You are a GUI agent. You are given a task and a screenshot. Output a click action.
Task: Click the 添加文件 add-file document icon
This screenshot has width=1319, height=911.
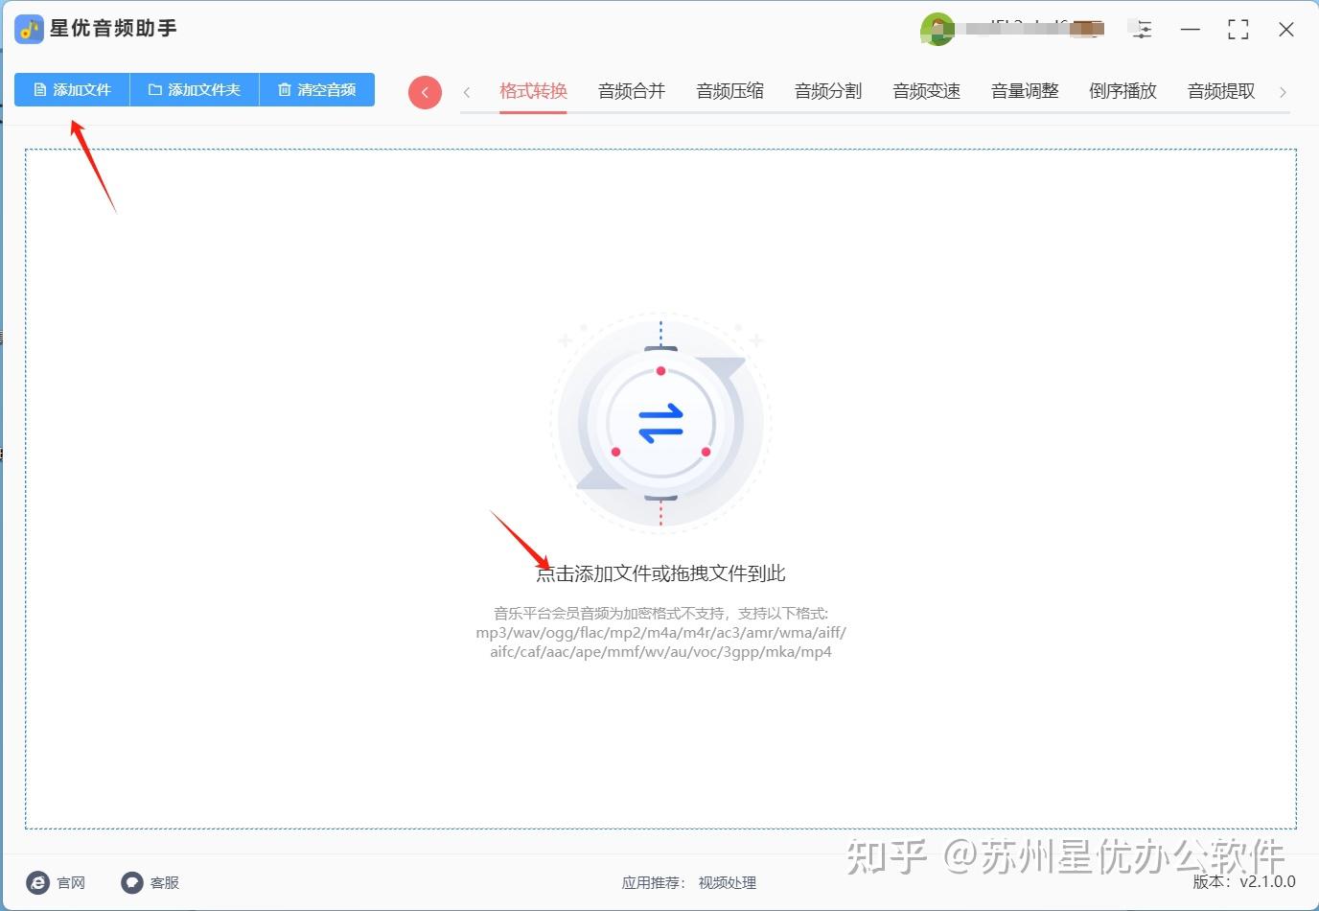click(40, 89)
